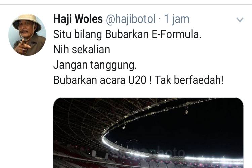Click the word 'U20' in tweet
This screenshot has width=252, height=168.
[137, 80]
